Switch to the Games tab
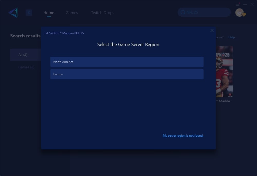 tap(72, 13)
